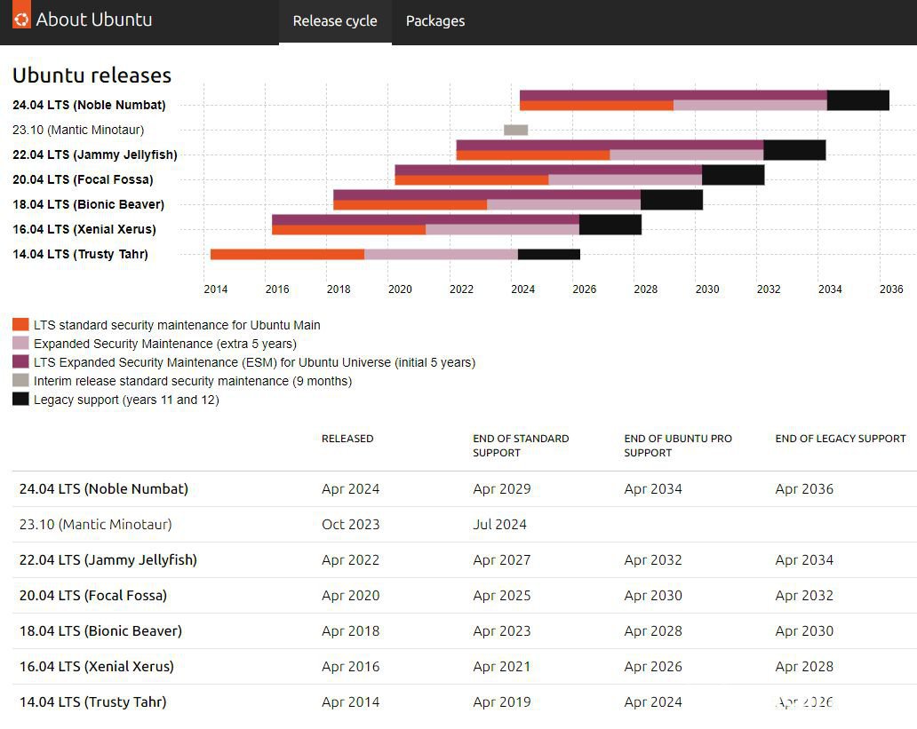Click the Jul 2024 end of support cell

coord(499,525)
